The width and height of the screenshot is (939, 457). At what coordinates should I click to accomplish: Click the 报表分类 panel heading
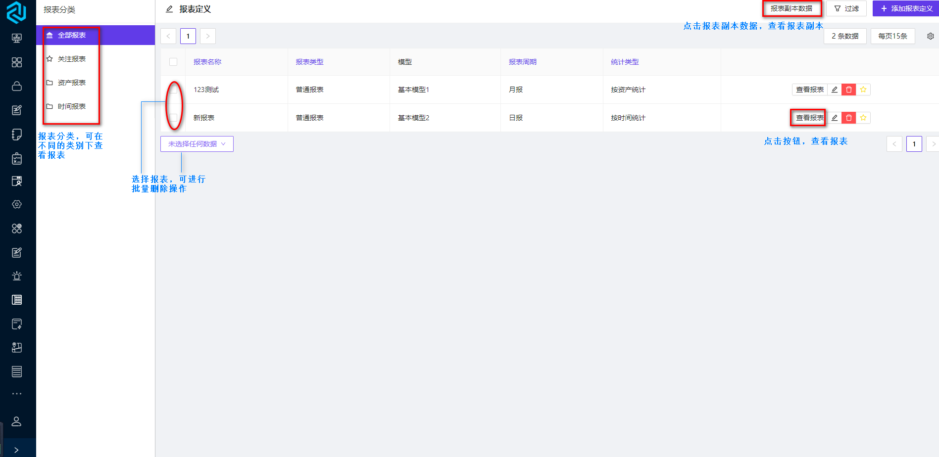pyautogui.click(x=59, y=10)
